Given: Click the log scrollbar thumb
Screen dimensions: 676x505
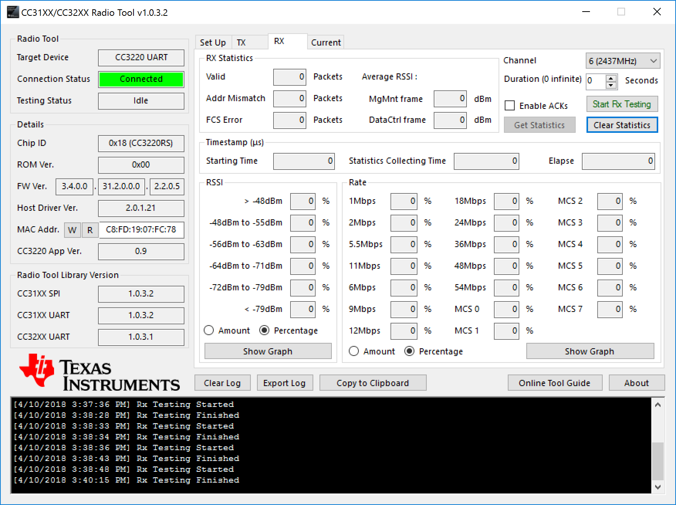Looking at the screenshot, I should click(658, 461).
